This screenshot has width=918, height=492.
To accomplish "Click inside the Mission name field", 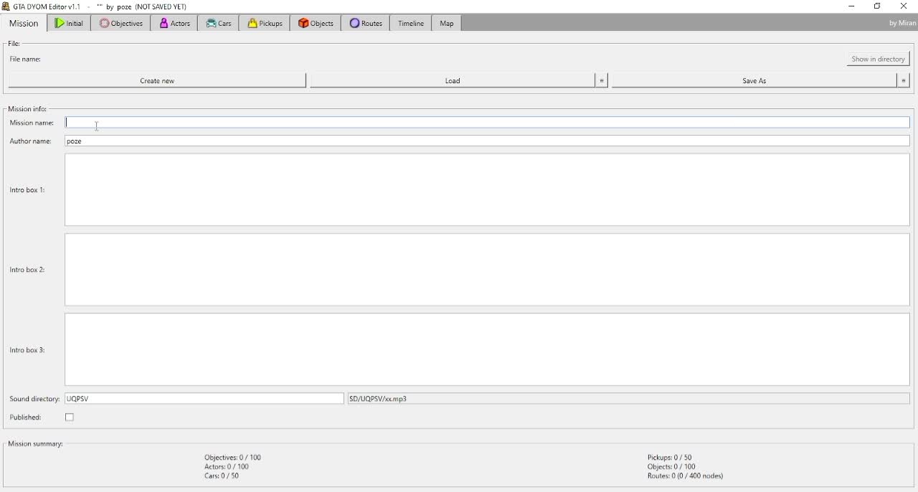I will (x=287, y=122).
